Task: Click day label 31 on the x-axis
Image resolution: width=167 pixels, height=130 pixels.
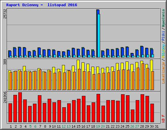Action: pos(157,126)
